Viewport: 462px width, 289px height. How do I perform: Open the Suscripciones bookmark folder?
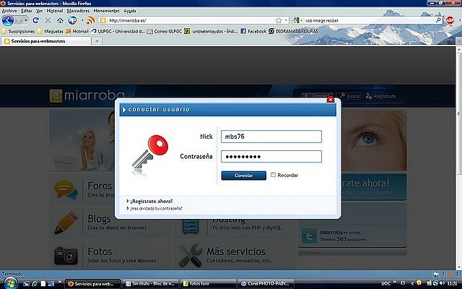point(18,31)
